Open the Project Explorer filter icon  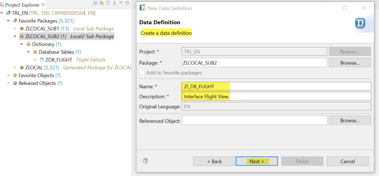[108, 3]
